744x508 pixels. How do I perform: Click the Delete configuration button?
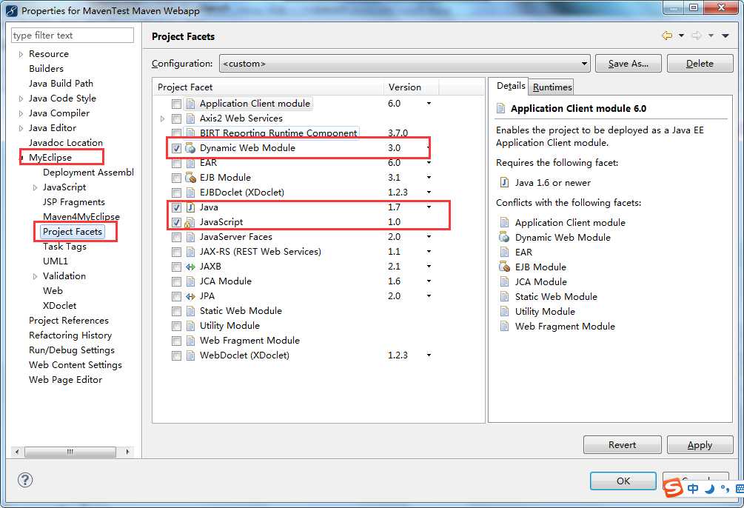coord(700,63)
